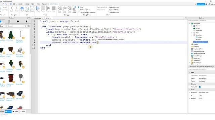
Task: Expand the Velocity property
Action: (189, 98)
